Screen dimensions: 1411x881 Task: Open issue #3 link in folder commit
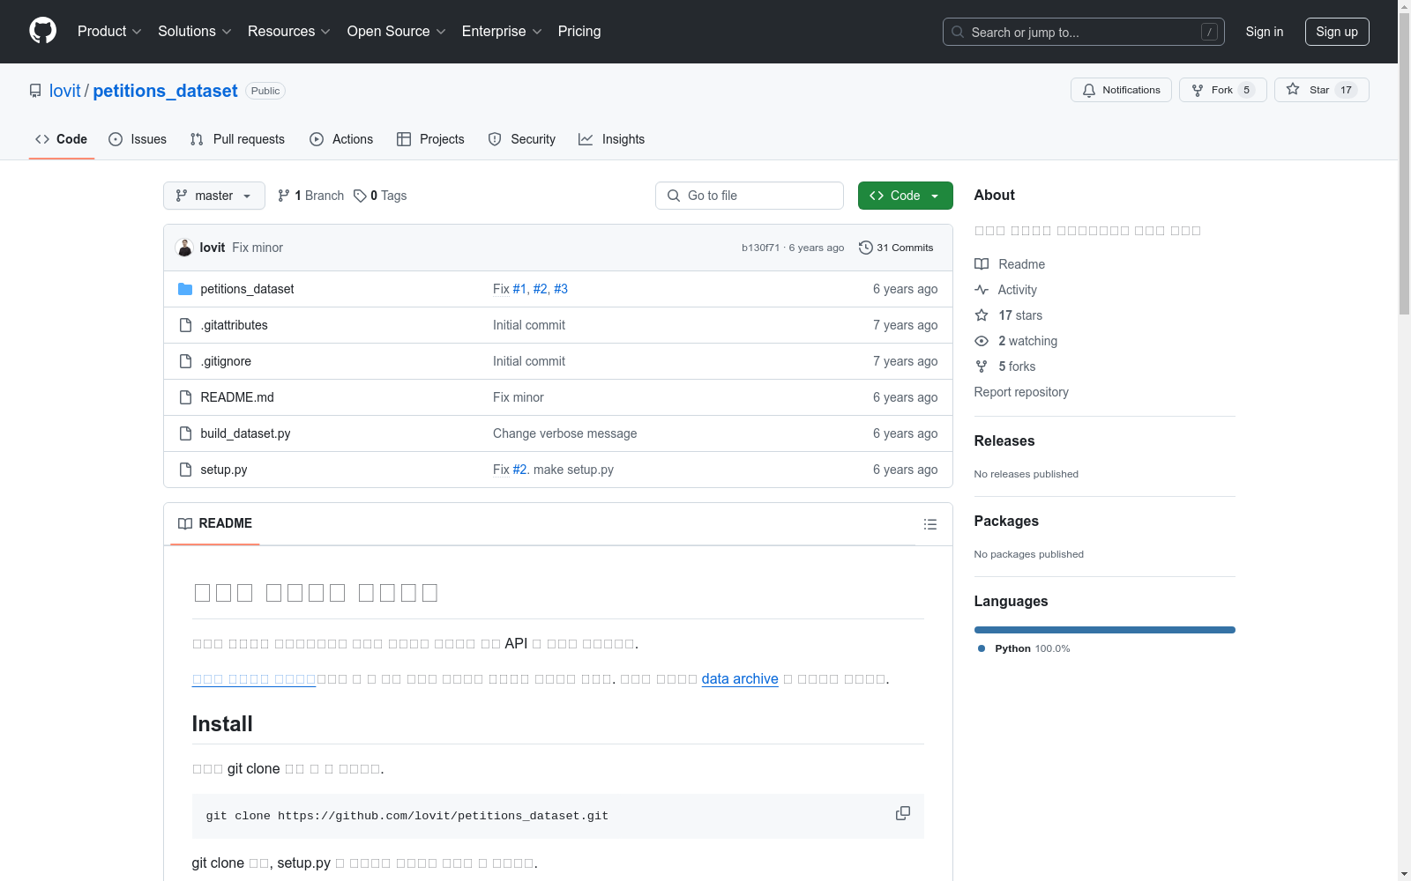[561, 289]
